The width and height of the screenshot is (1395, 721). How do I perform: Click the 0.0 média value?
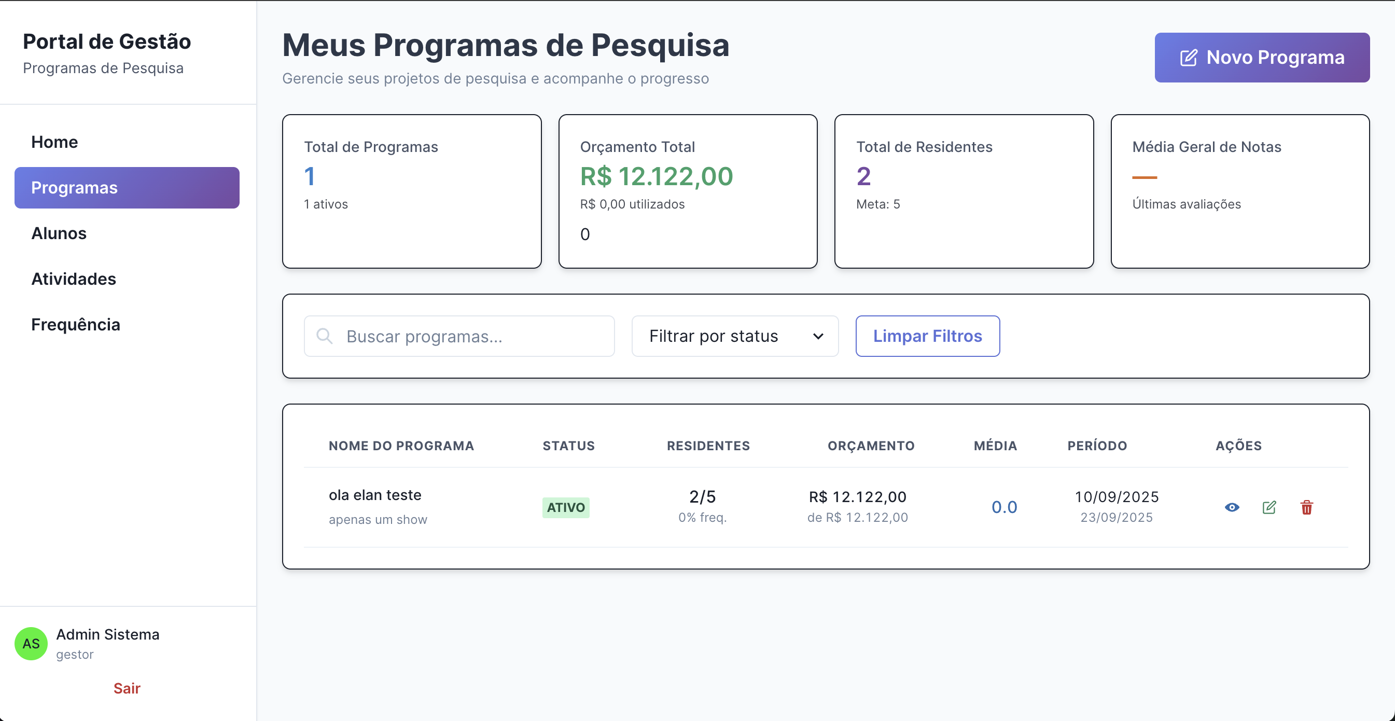pyautogui.click(x=1004, y=507)
